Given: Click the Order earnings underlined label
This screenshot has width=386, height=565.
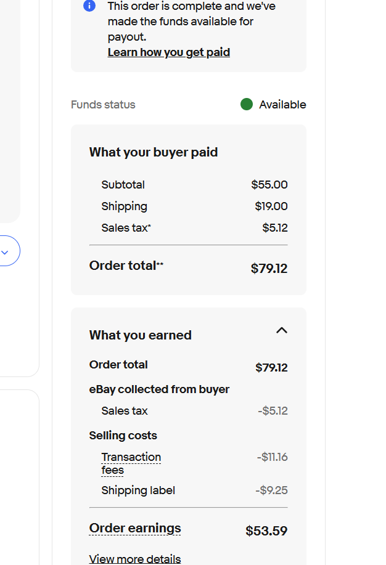Looking at the screenshot, I should tap(135, 528).
